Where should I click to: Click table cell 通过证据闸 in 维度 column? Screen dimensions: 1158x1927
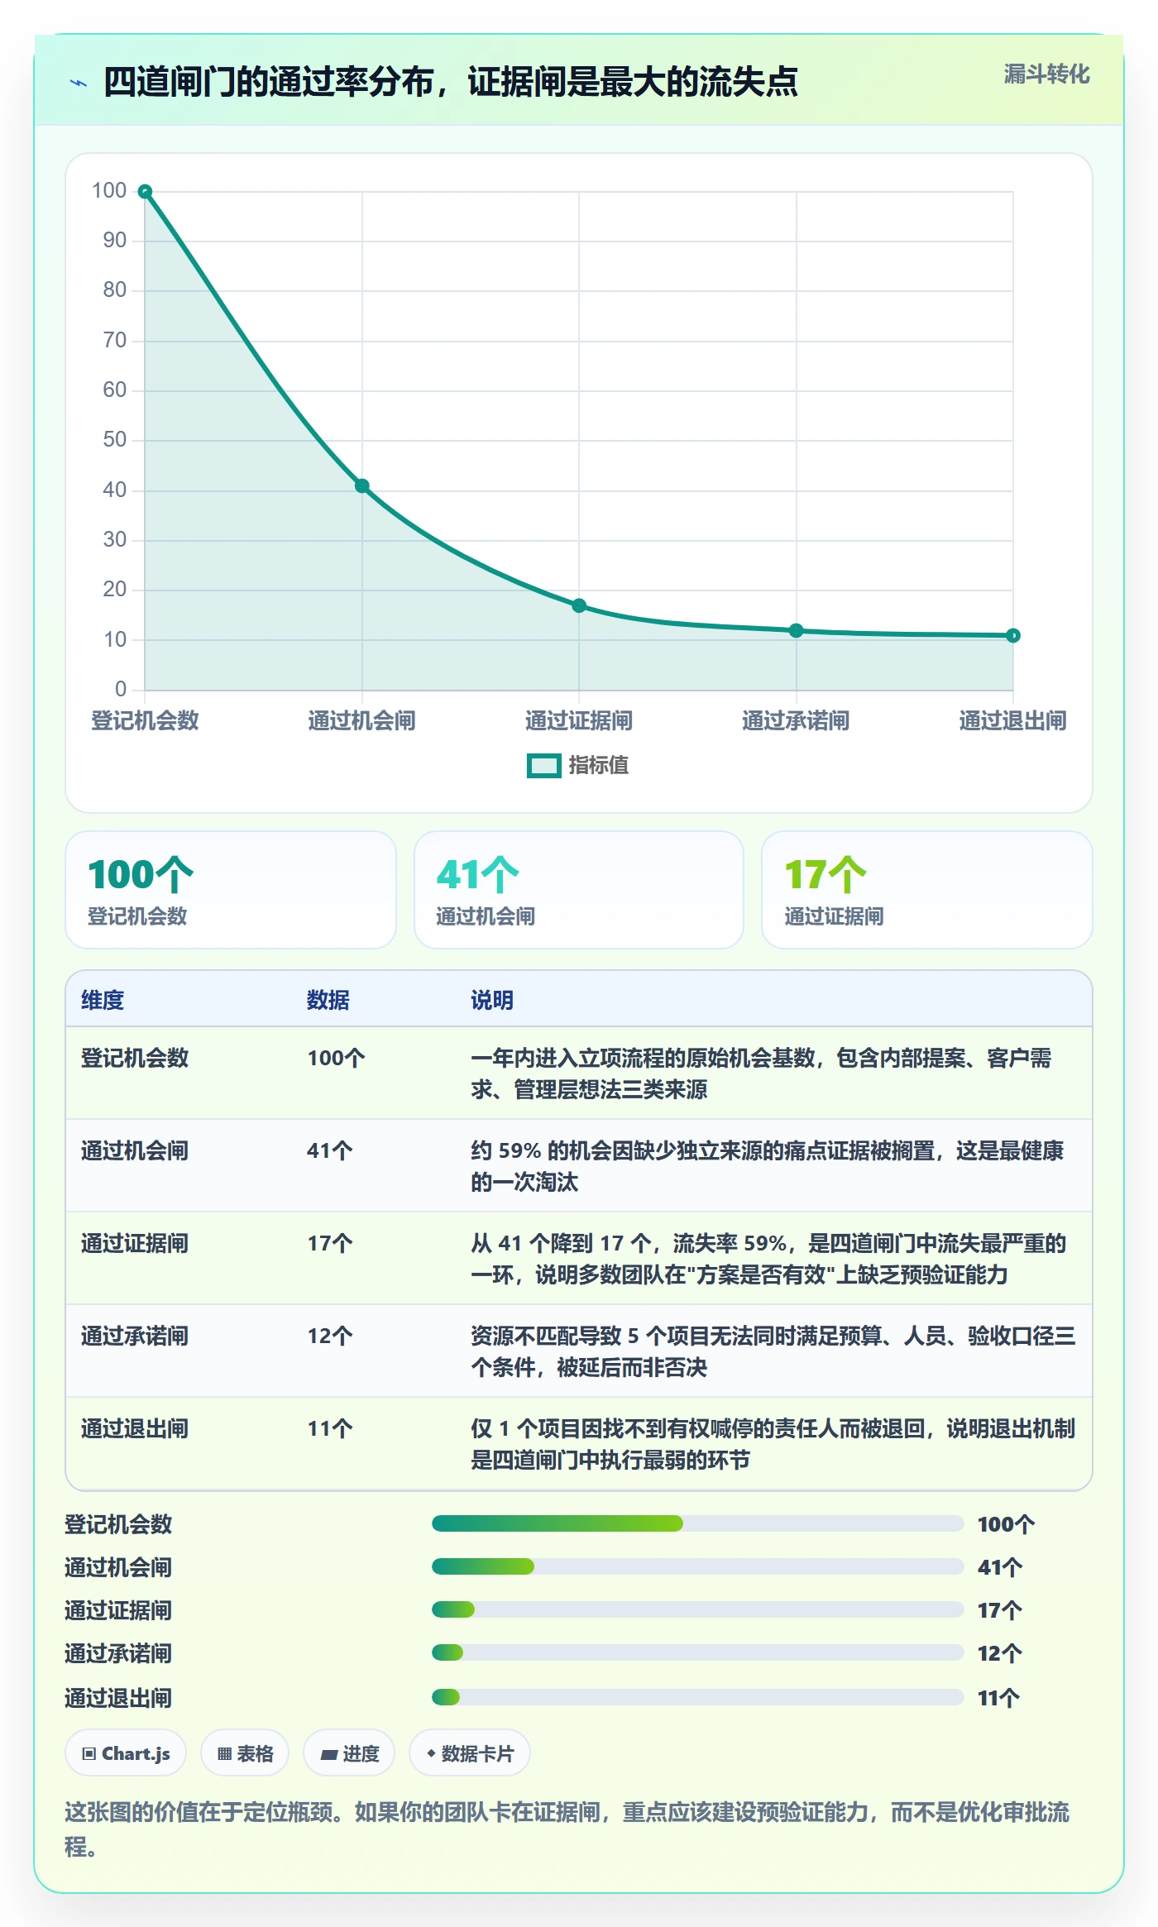tap(135, 1243)
